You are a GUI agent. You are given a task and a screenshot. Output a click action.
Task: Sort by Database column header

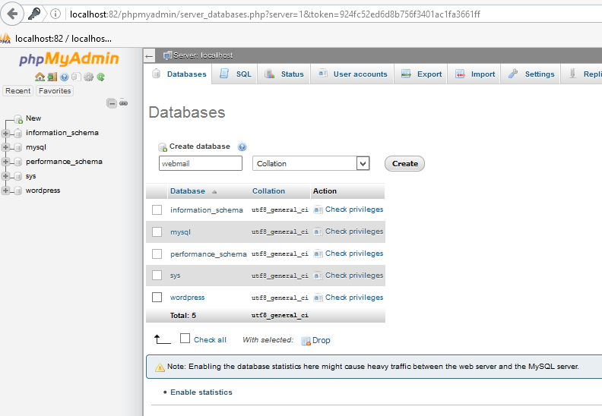[x=188, y=191]
